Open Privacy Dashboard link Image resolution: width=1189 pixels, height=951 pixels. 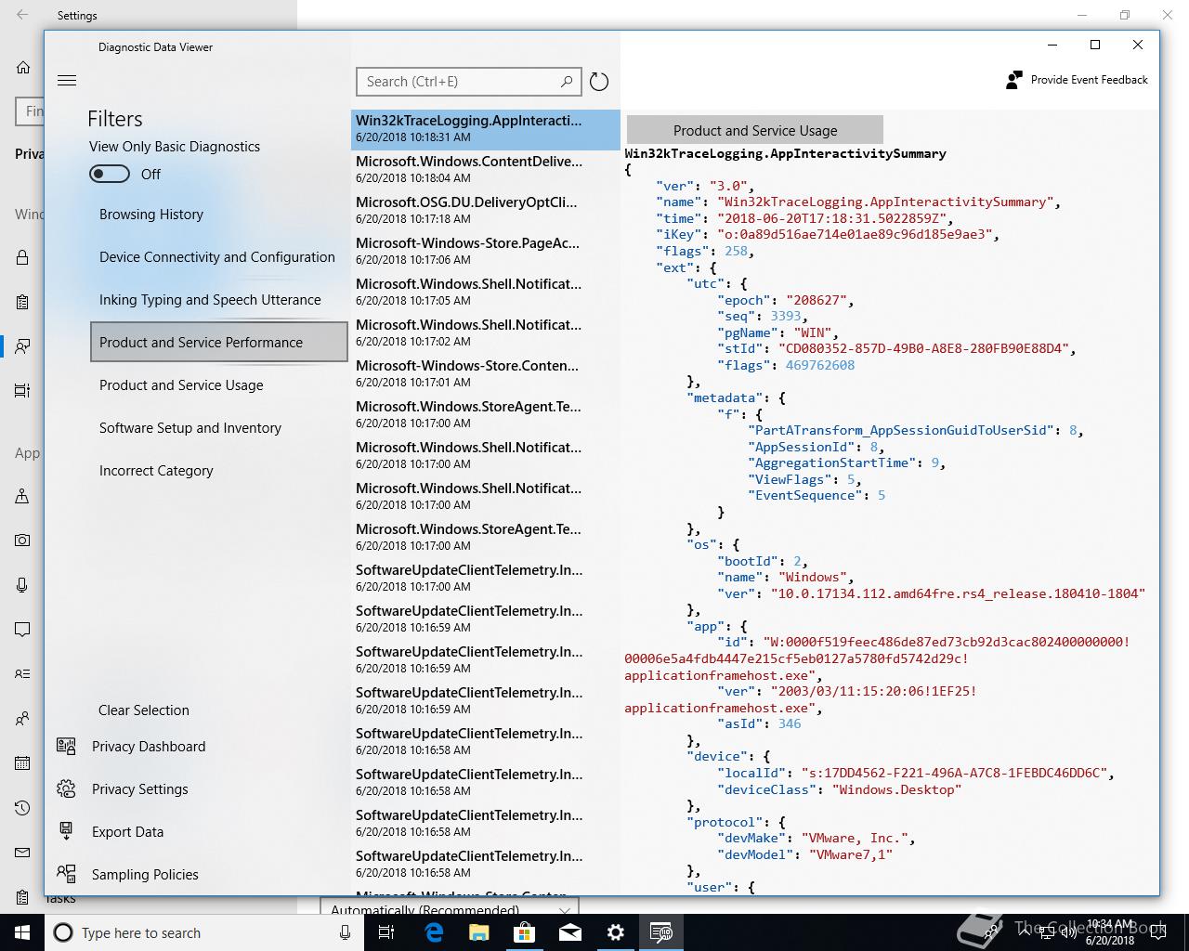tap(149, 747)
